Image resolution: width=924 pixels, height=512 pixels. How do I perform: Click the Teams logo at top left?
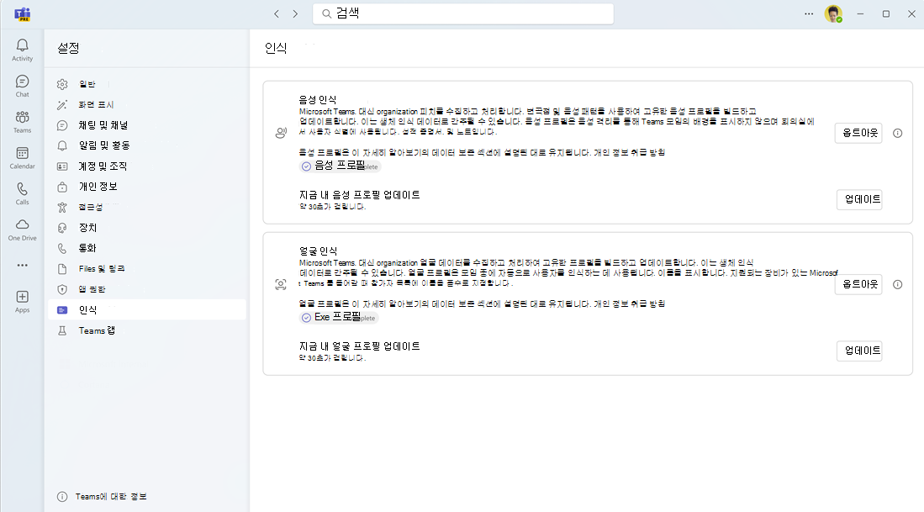pos(23,14)
